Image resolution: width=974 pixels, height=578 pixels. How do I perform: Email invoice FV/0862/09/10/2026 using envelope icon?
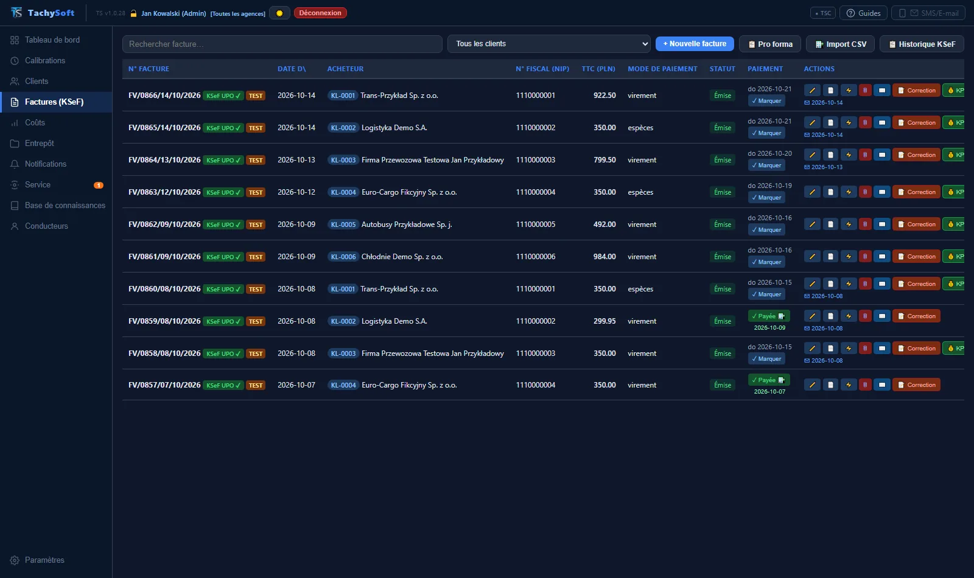point(881,224)
